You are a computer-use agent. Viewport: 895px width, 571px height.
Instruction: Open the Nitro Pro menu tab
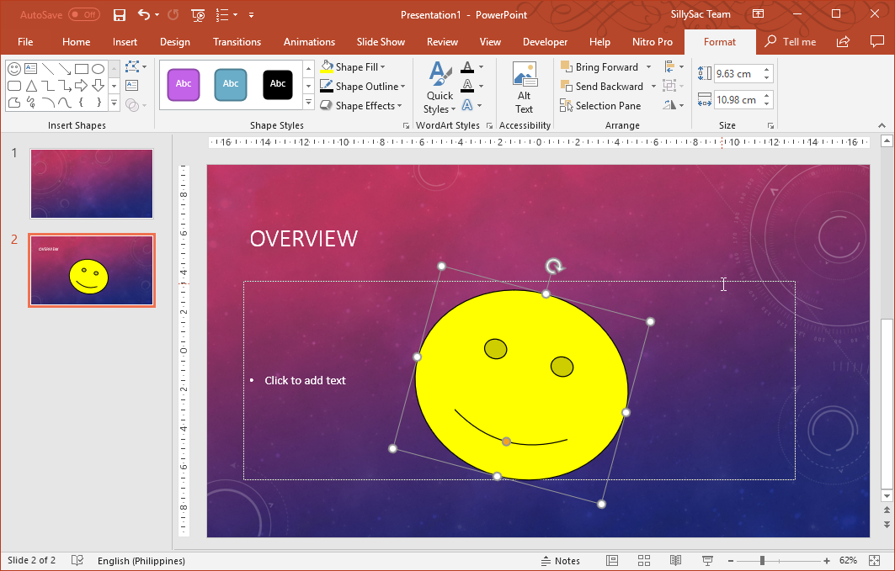coord(652,41)
